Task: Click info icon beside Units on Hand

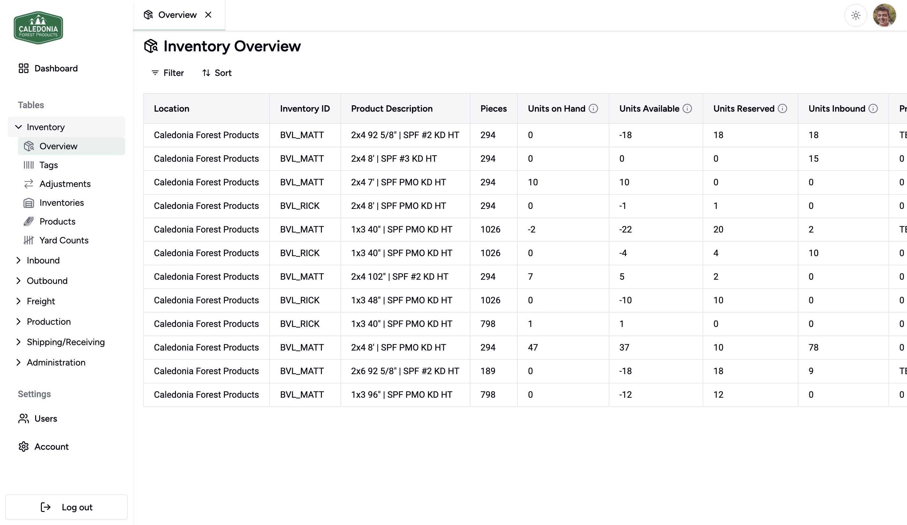Action: [593, 108]
